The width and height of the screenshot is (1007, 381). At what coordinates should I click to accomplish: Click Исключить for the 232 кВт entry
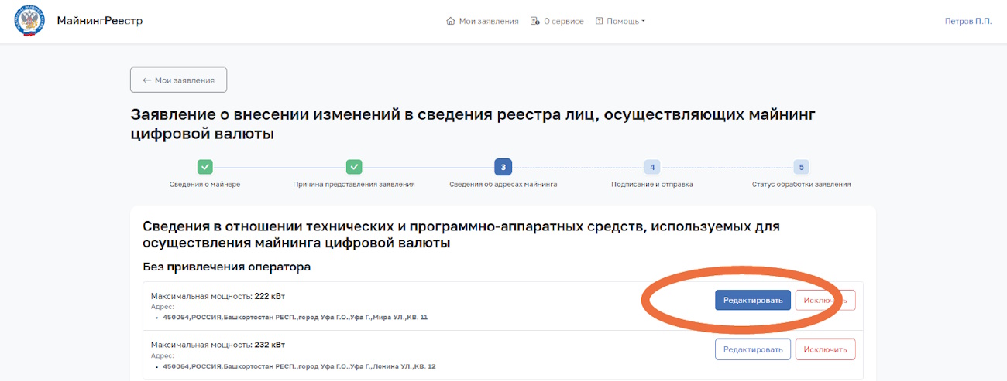826,349
